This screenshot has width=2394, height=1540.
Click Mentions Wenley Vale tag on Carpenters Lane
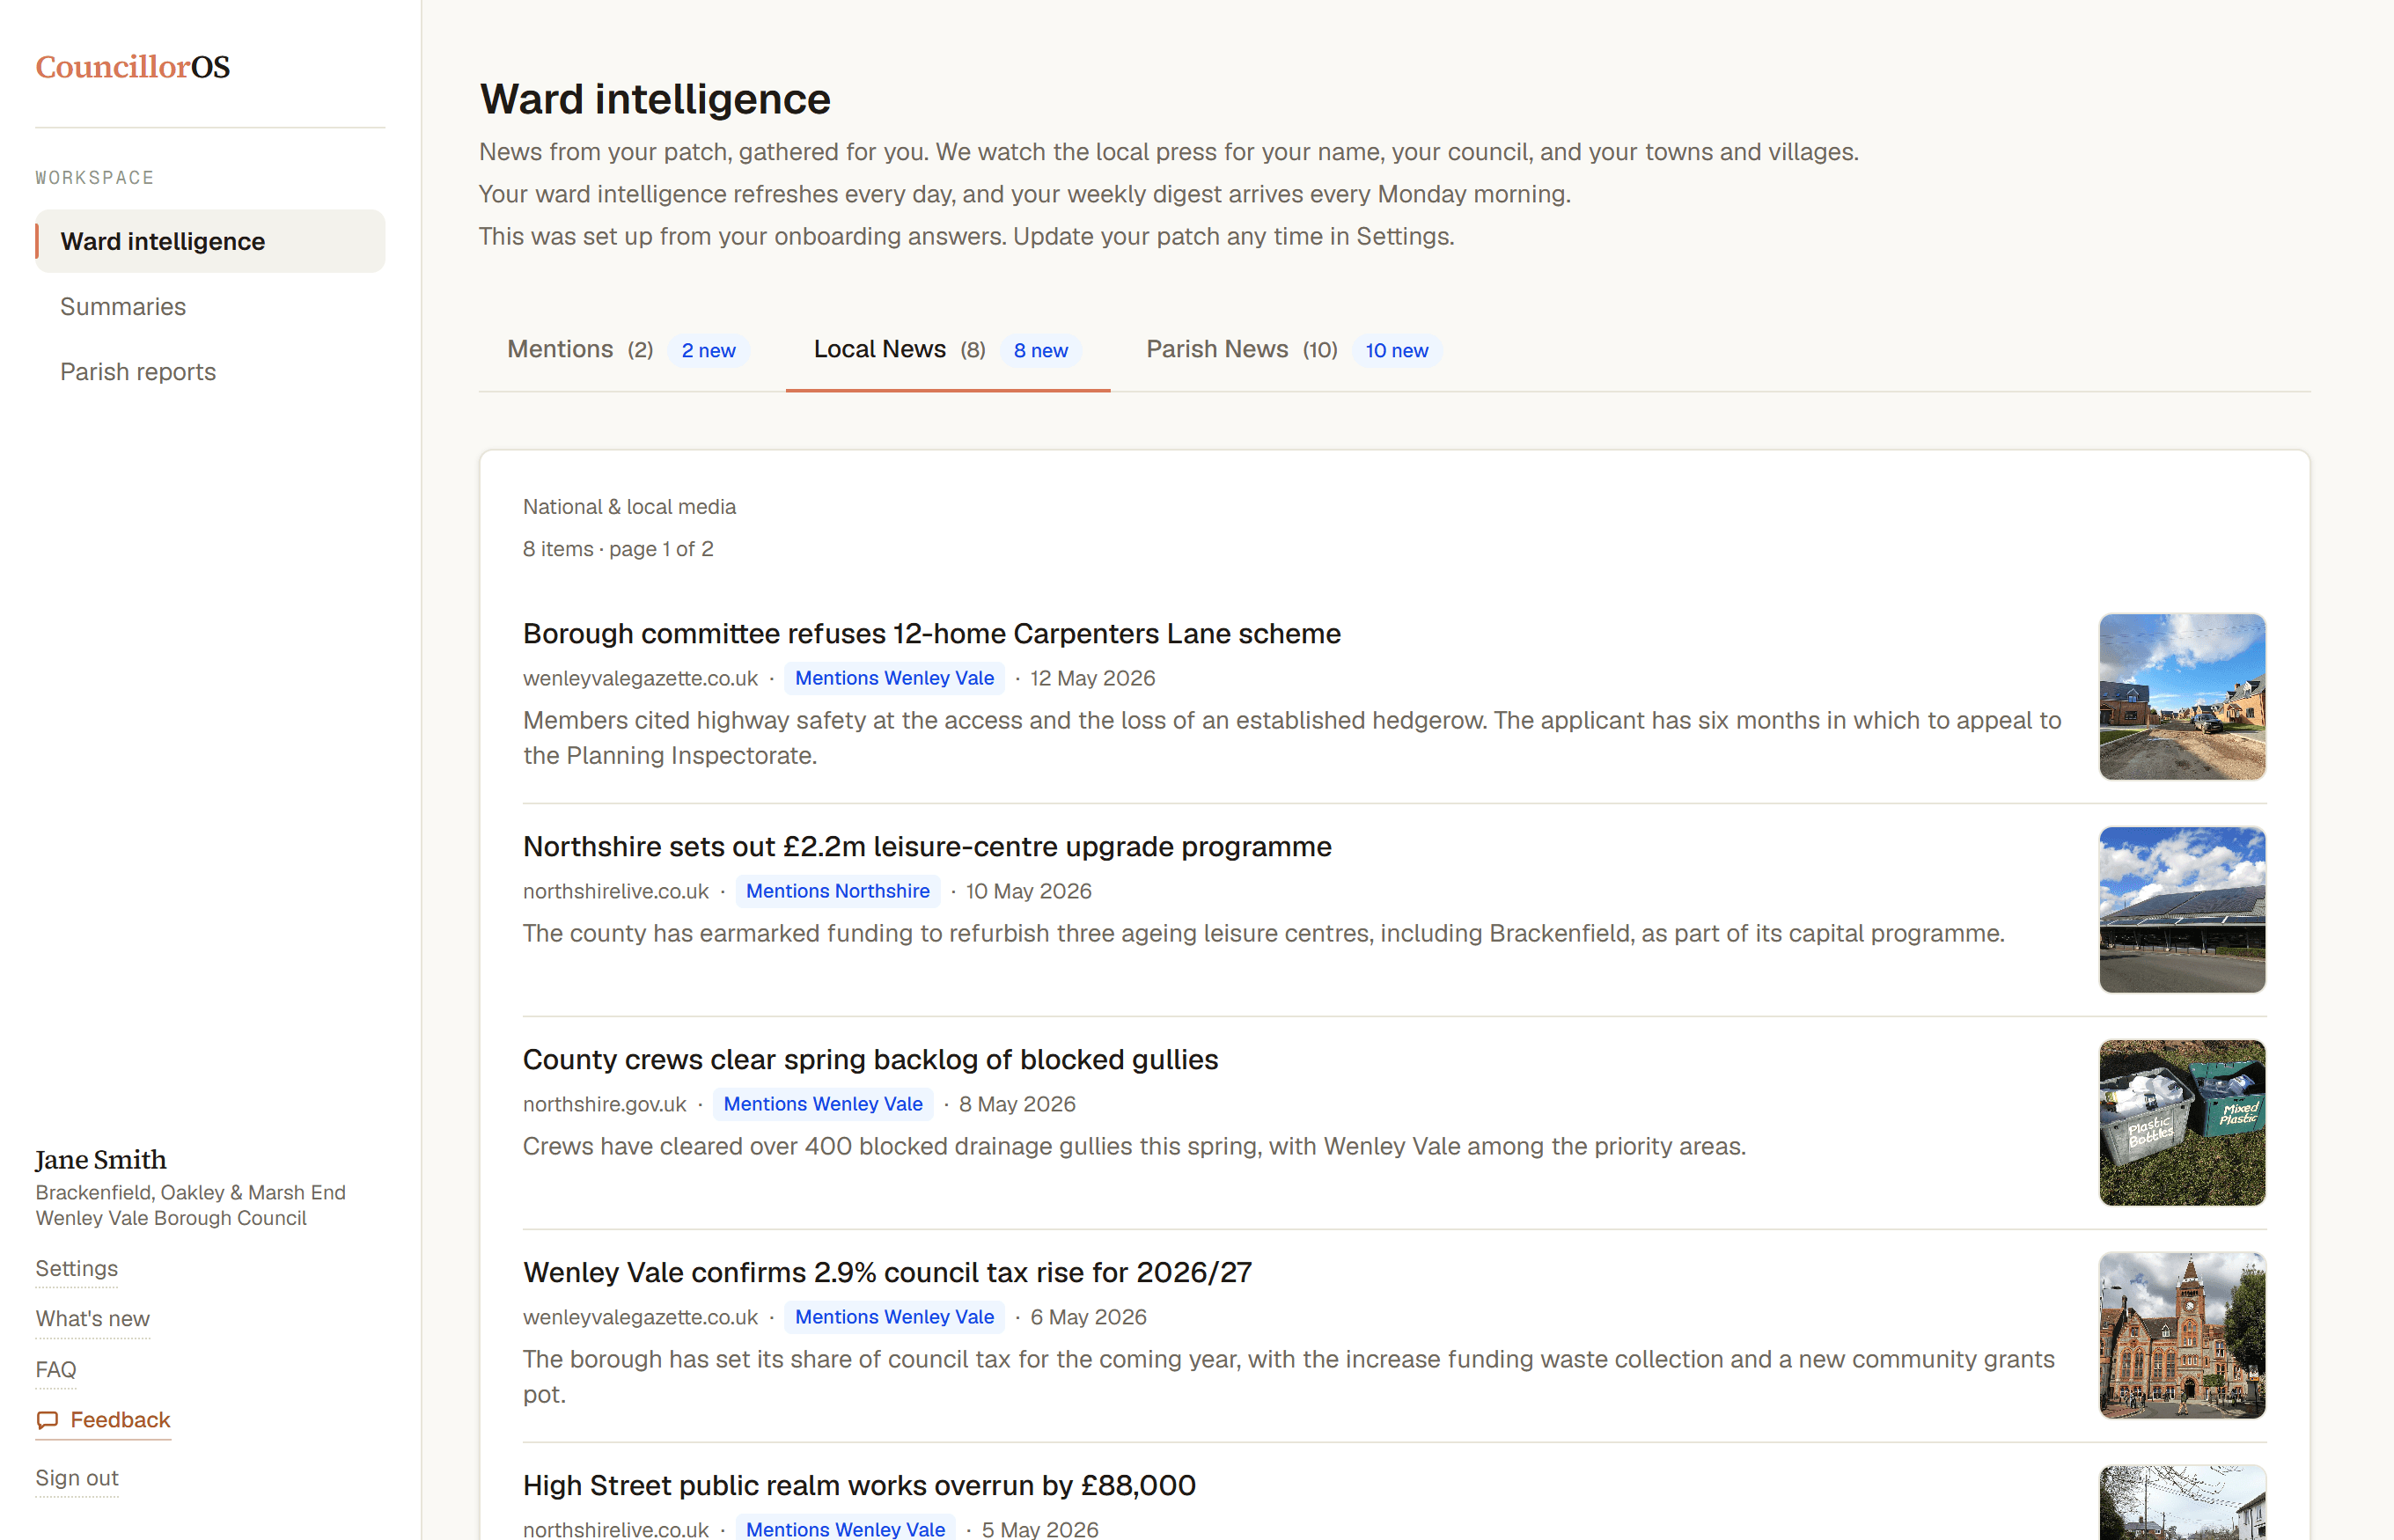pos(894,678)
